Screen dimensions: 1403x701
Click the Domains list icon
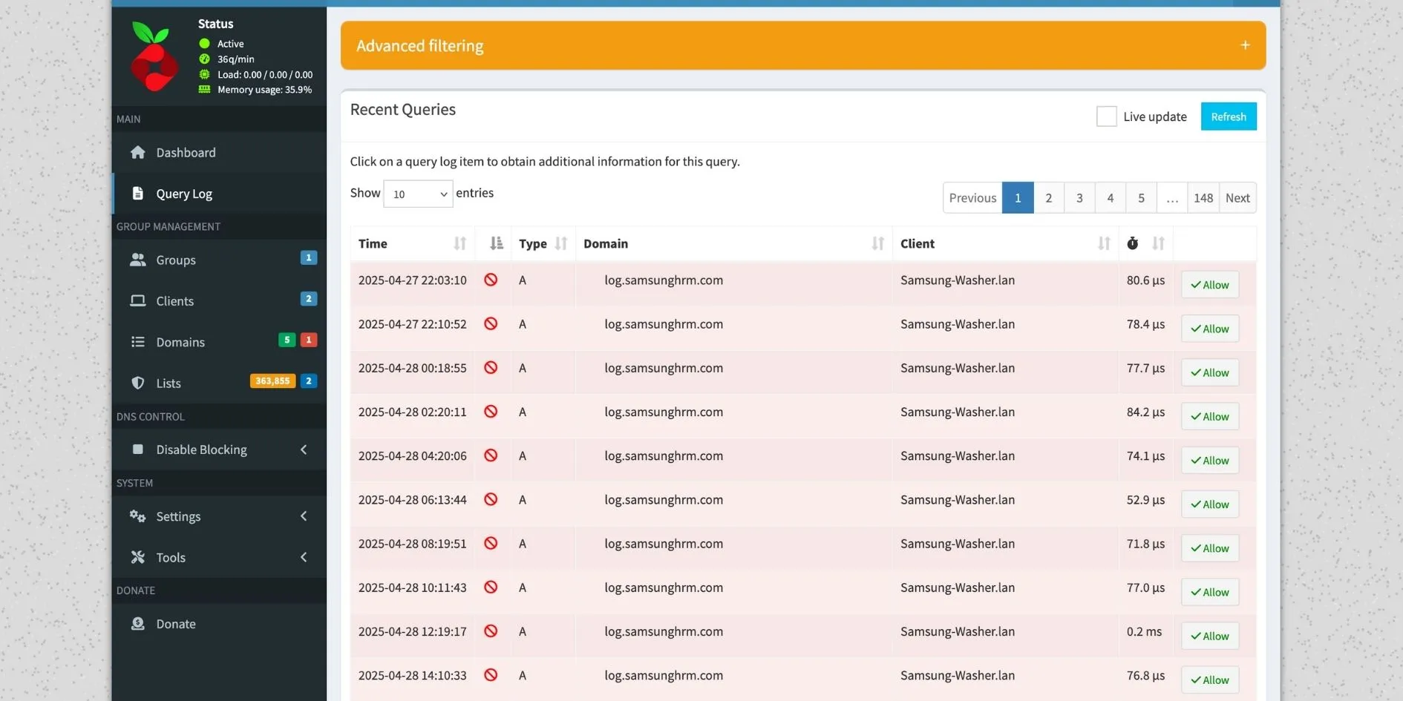click(x=137, y=342)
